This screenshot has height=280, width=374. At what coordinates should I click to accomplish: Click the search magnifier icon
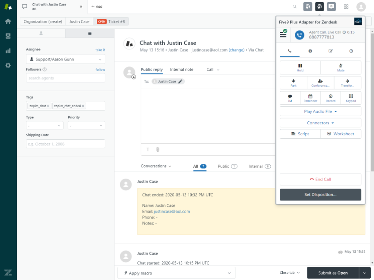[x=295, y=7]
